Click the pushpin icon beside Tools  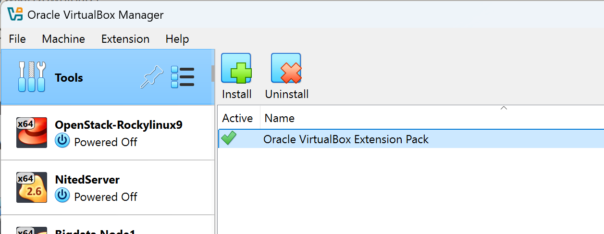[152, 77]
